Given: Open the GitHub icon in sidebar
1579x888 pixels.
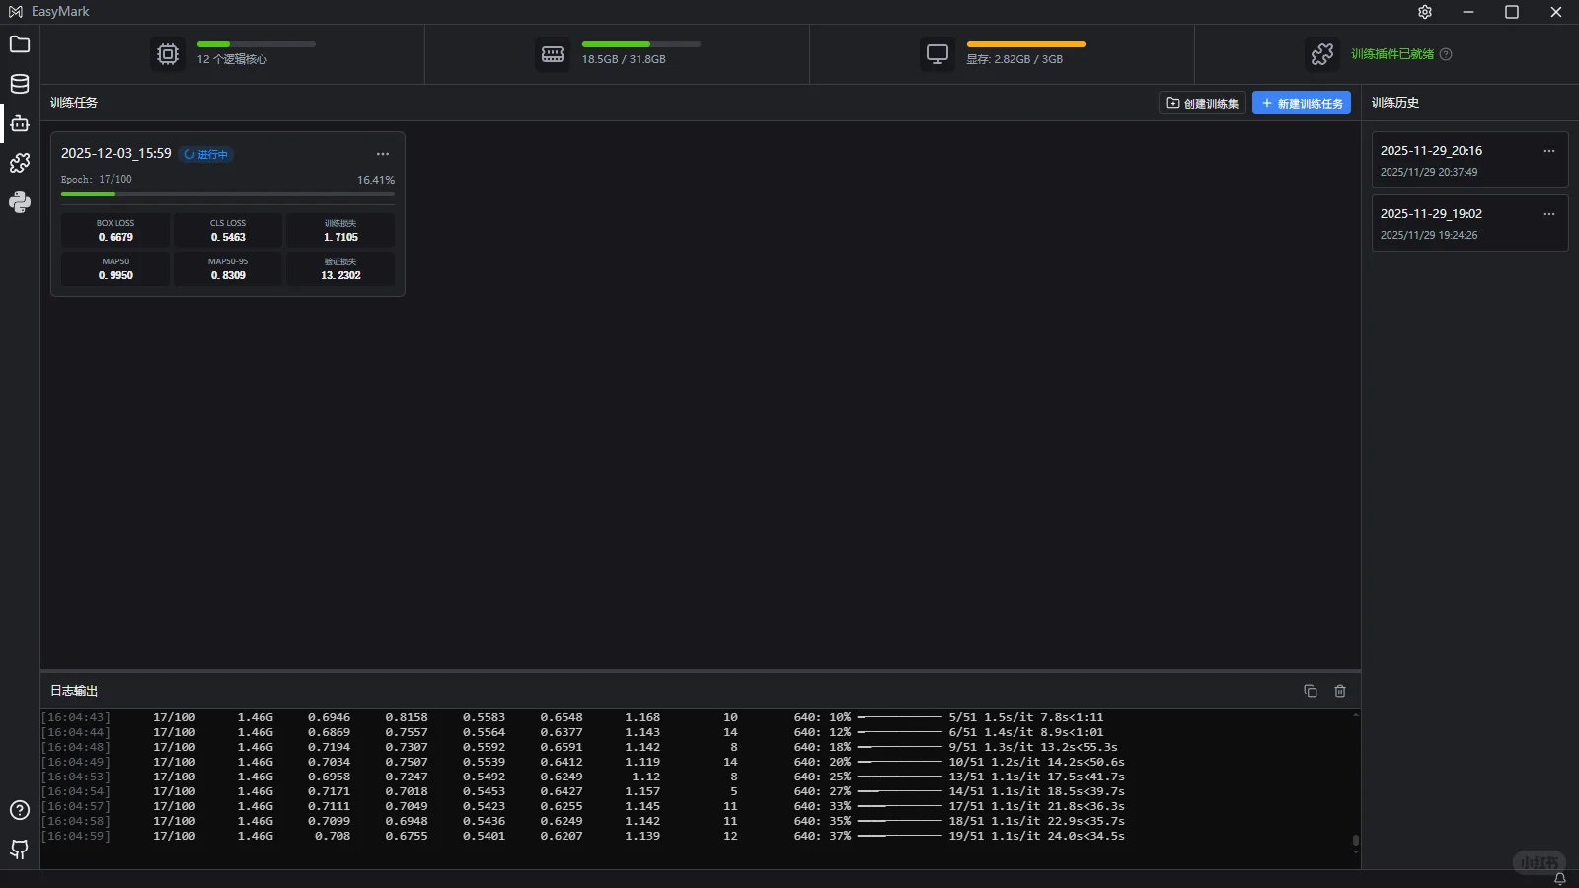Looking at the screenshot, I should coord(20,849).
